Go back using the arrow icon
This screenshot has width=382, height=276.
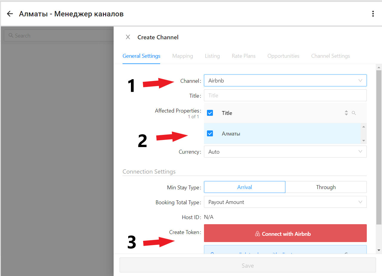pos(10,14)
